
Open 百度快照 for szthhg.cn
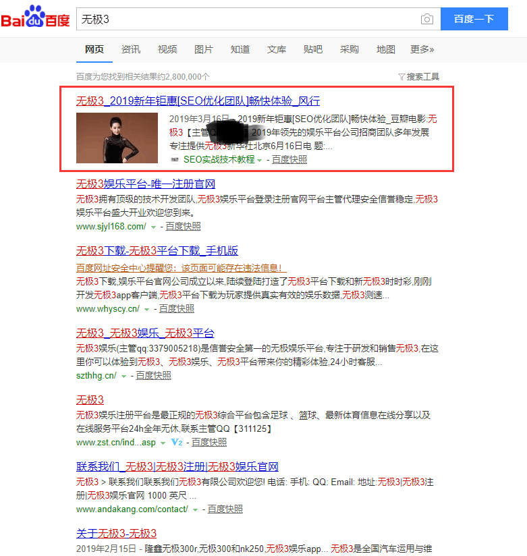(x=153, y=375)
